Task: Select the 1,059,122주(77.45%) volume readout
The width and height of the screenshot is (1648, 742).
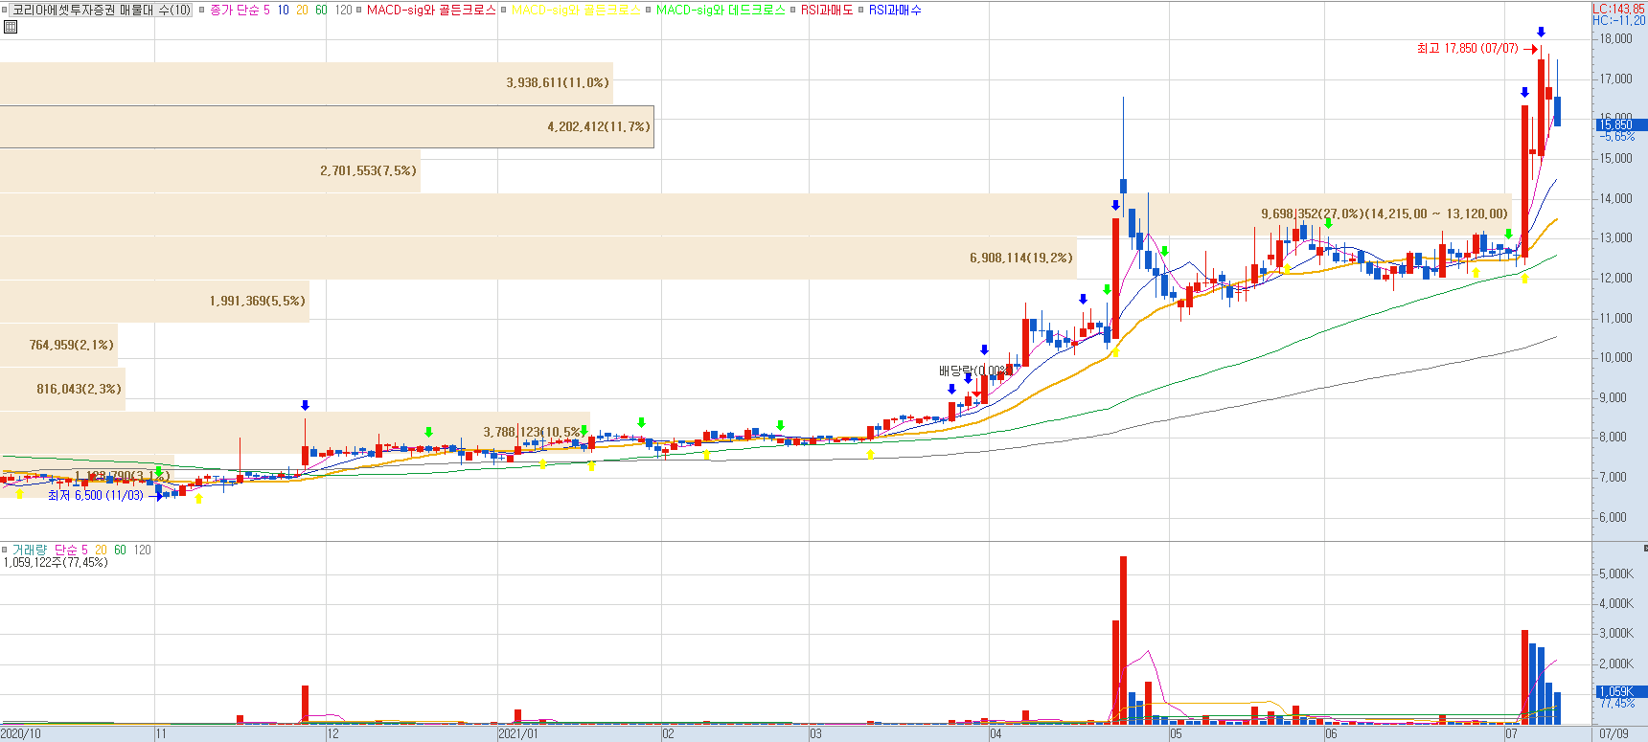Action: tap(56, 562)
